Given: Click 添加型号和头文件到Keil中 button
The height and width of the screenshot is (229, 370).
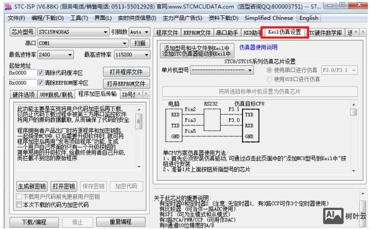Looking at the screenshot, I should (197, 51).
